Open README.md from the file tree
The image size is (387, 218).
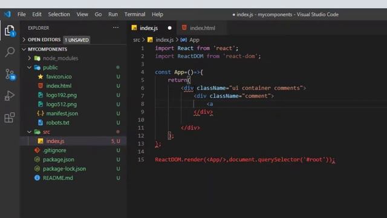click(x=58, y=177)
